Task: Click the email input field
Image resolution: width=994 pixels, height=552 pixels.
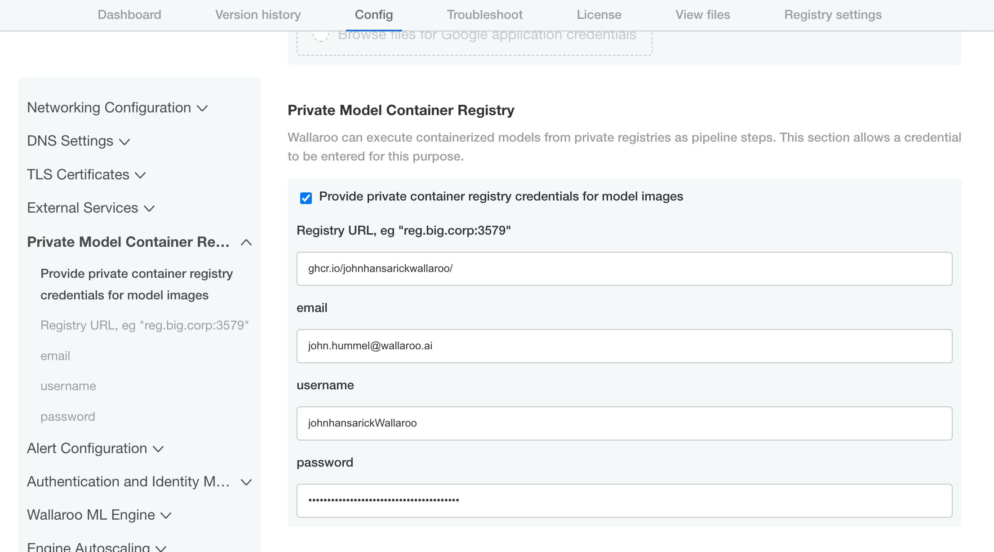Action: [x=624, y=346]
